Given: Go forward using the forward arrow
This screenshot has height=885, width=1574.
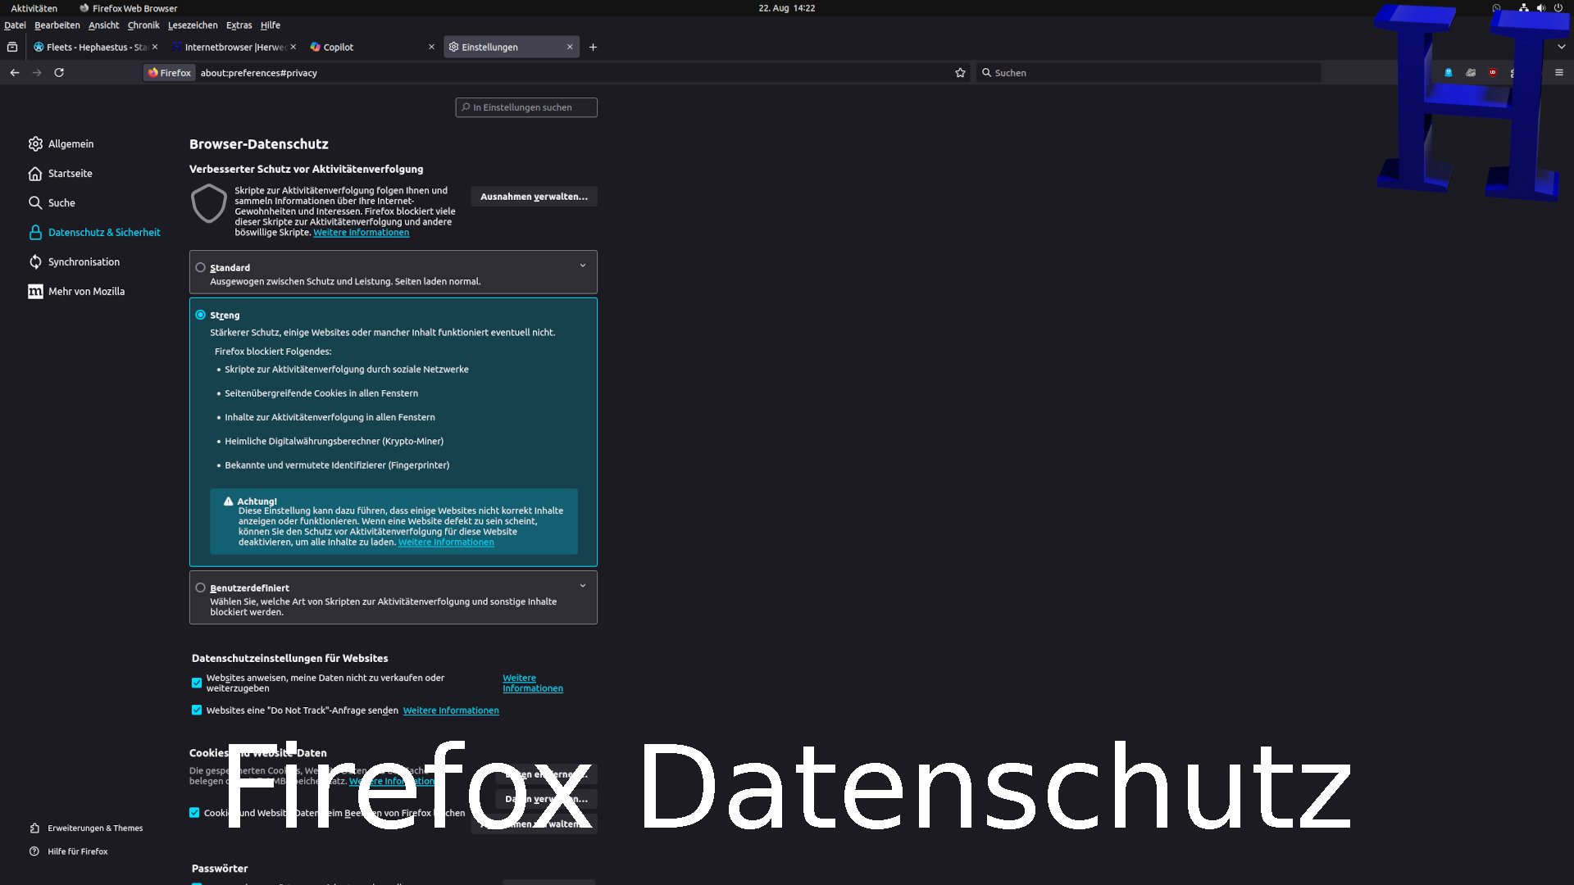Looking at the screenshot, I should [x=37, y=72].
